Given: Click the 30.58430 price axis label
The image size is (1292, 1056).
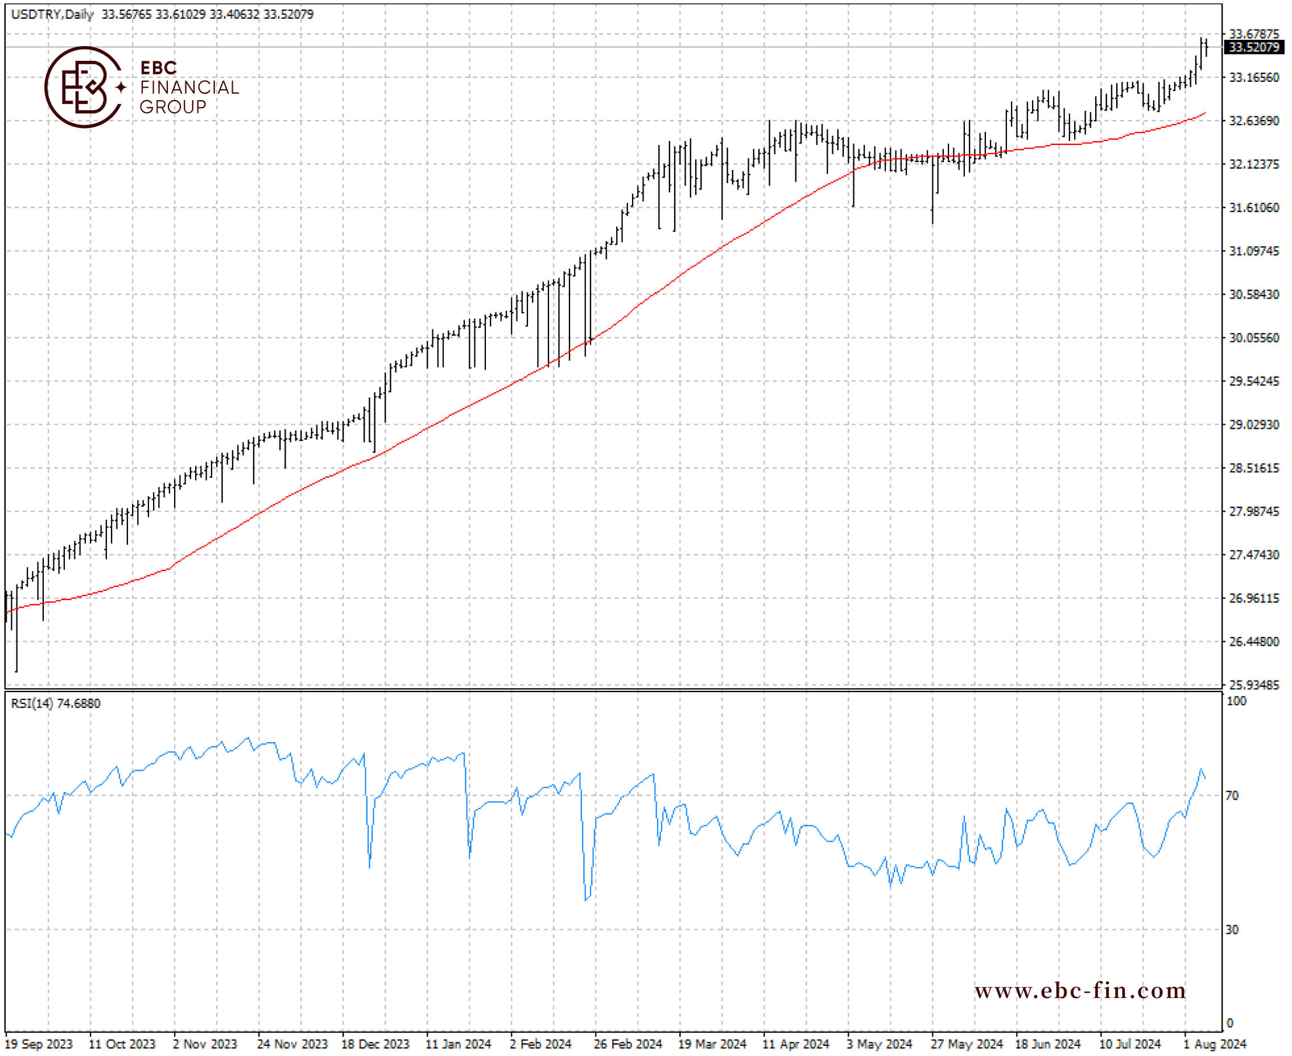Looking at the screenshot, I should coord(1254,295).
